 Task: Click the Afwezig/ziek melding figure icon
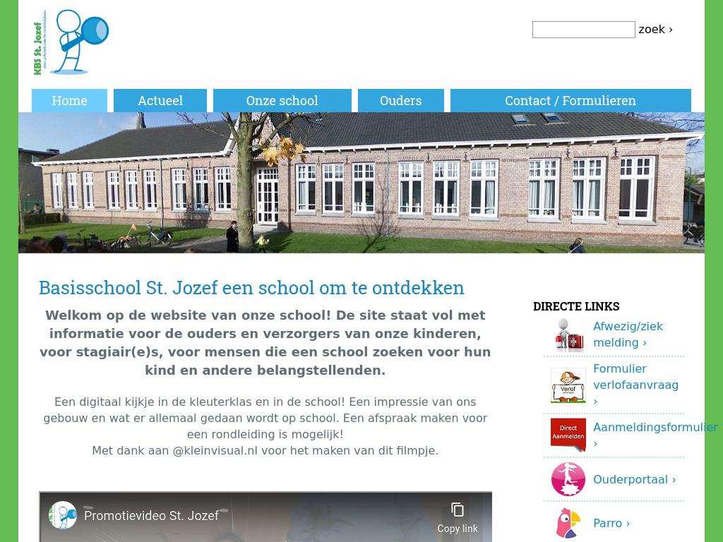coord(568,335)
